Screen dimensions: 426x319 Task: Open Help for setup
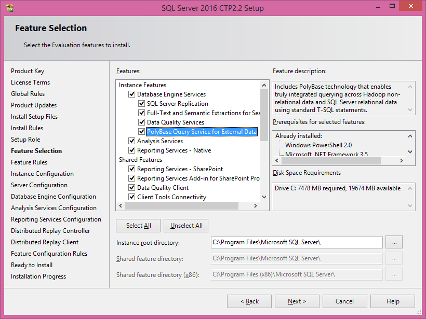393,301
